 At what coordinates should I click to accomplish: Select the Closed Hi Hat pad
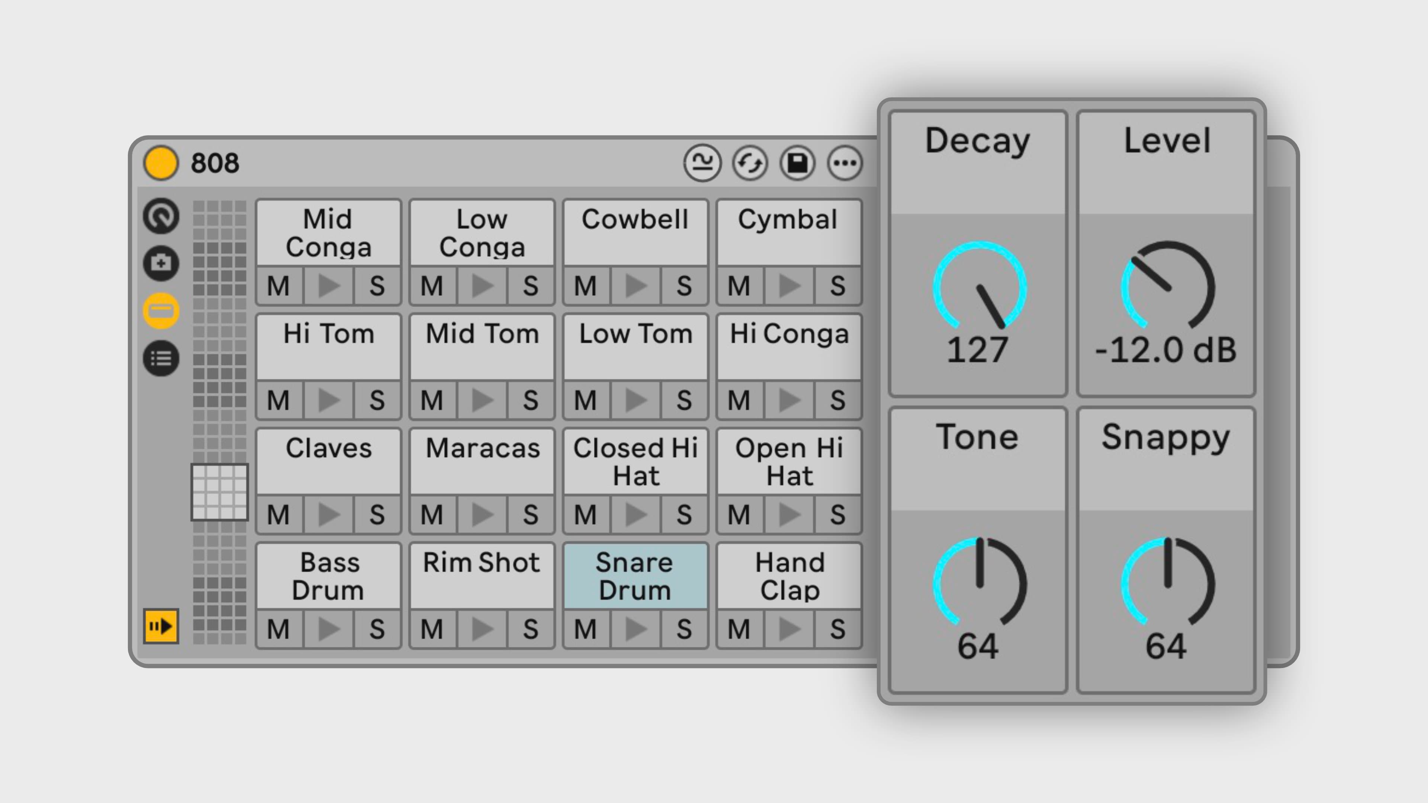tap(635, 462)
